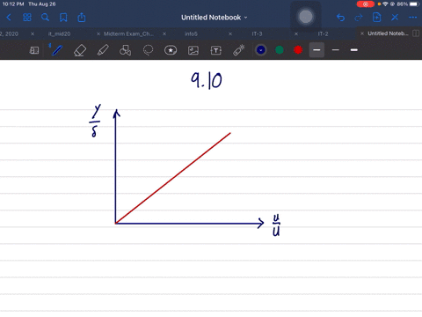Insert an image with Image tool
The height and width of the screenshot is (317, 422).
coord(193,50)
